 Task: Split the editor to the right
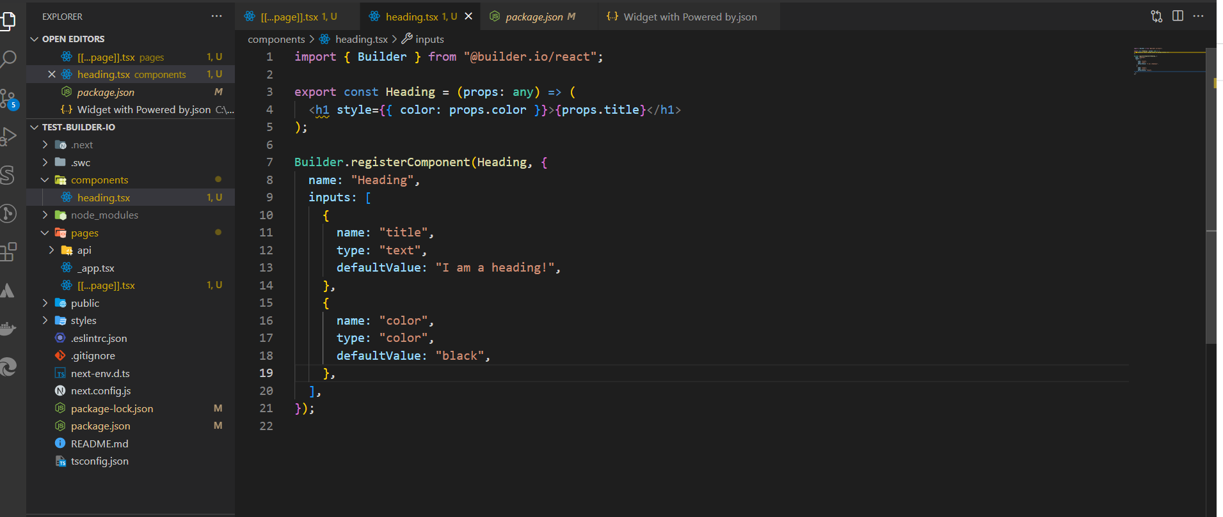tap(1178, 16)
